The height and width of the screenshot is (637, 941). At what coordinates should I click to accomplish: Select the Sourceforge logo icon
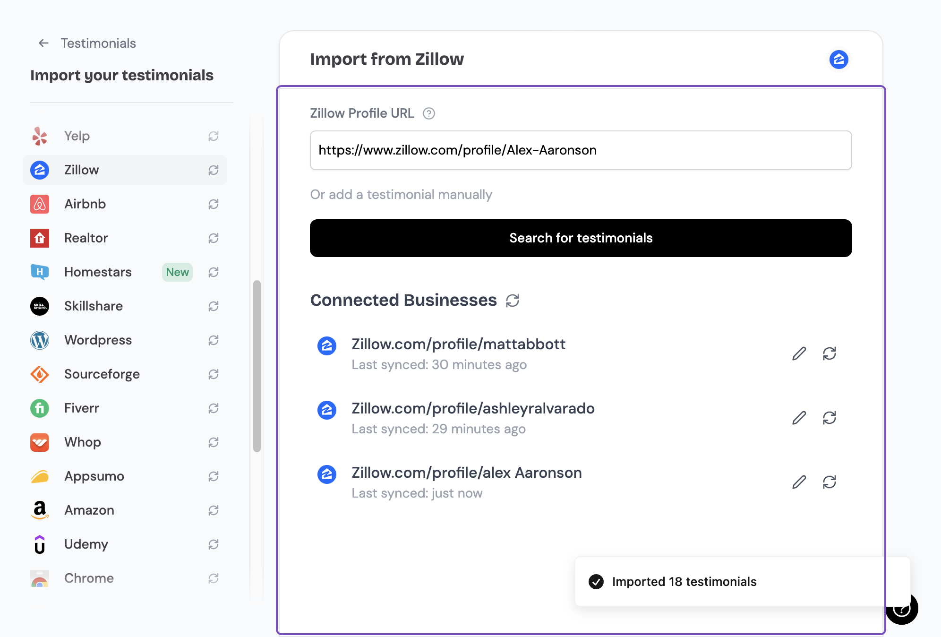click(40, 374)
